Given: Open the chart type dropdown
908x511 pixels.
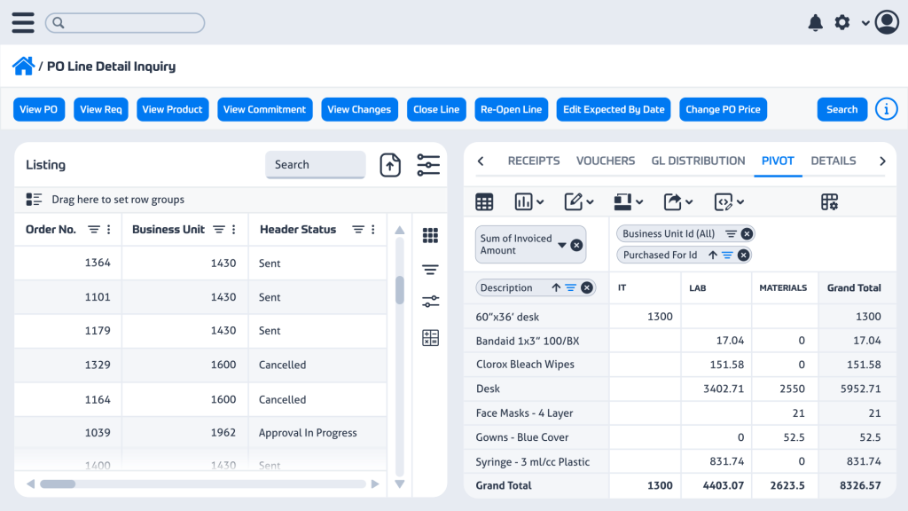Looking at the screenshot, I should 528,202.
